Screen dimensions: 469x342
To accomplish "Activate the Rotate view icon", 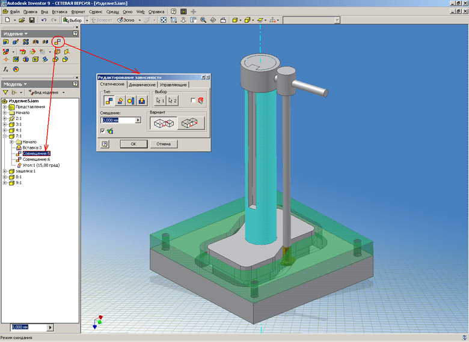I will [213, 20].
